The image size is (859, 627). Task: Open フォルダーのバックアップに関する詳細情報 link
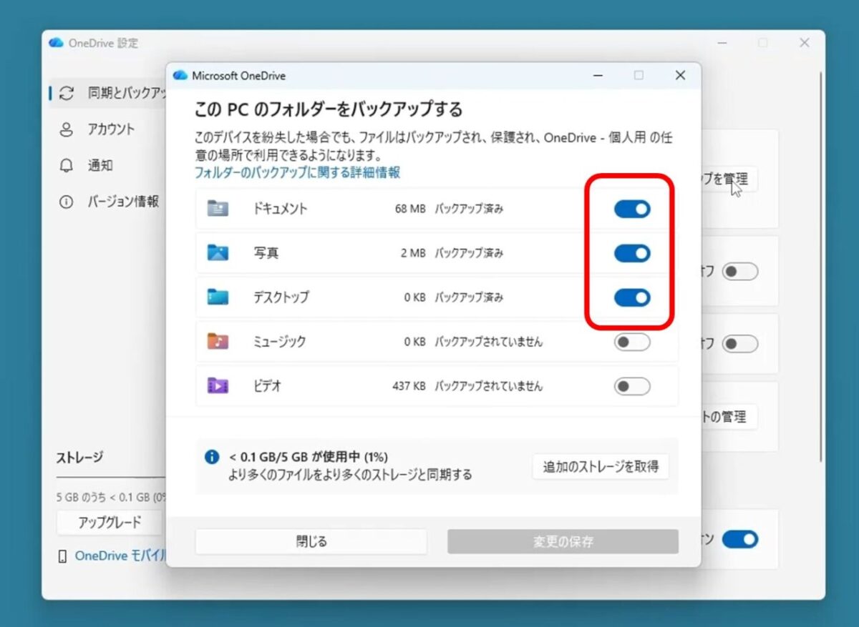(x=297, y=172)
